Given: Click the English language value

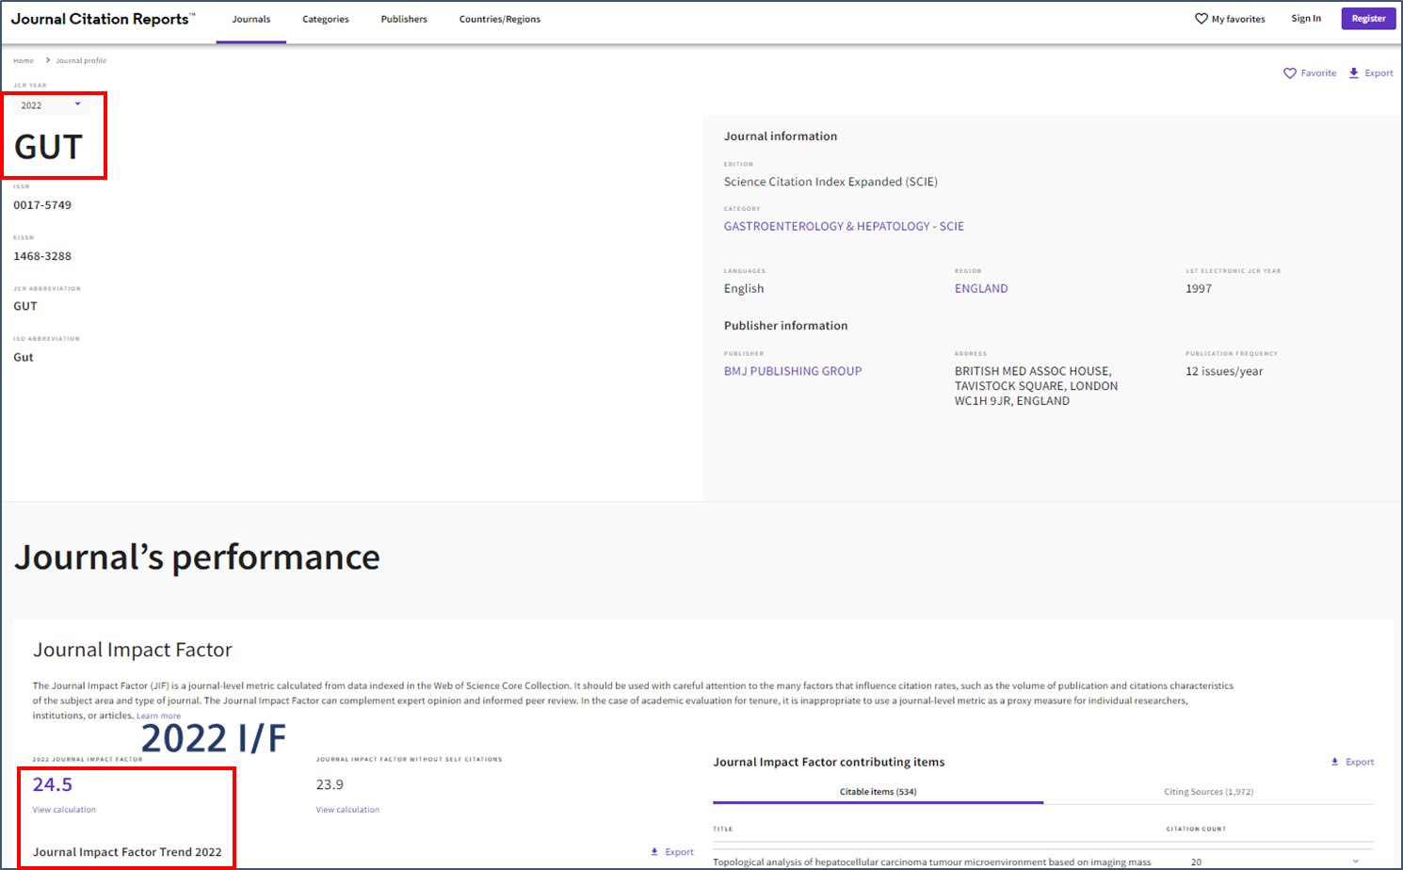Looking at the screenshot, I should [x=744, y=288].
